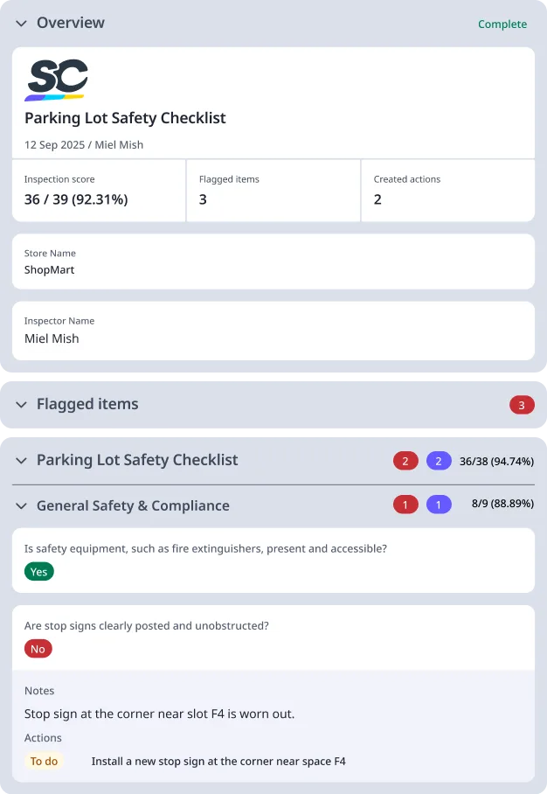Click the blue action badge on the checklist row
The image size is (547, 794).
[x=438, y=460]
